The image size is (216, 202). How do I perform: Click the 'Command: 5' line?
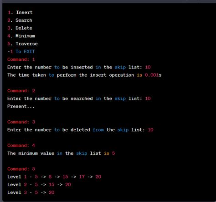[21, 169]
